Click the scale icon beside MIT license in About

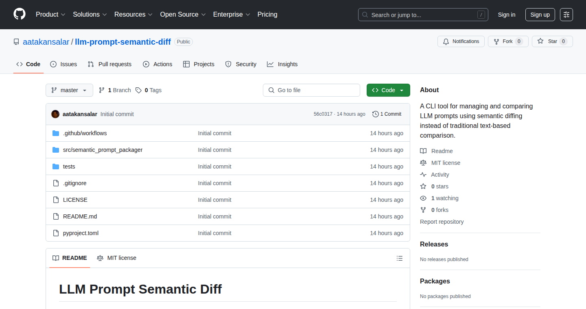click(423, 163)
